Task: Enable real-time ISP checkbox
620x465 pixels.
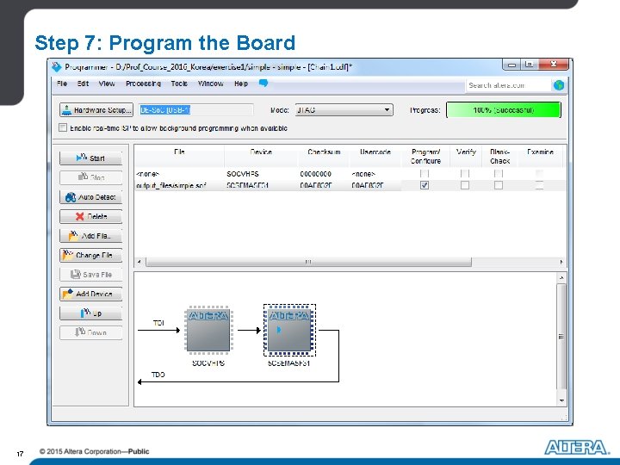Action: pyautogui.click(x=63, y=127)
